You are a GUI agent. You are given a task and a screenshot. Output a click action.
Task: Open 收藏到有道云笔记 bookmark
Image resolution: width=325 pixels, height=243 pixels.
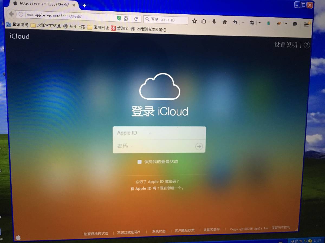click(x=148, y=29)
